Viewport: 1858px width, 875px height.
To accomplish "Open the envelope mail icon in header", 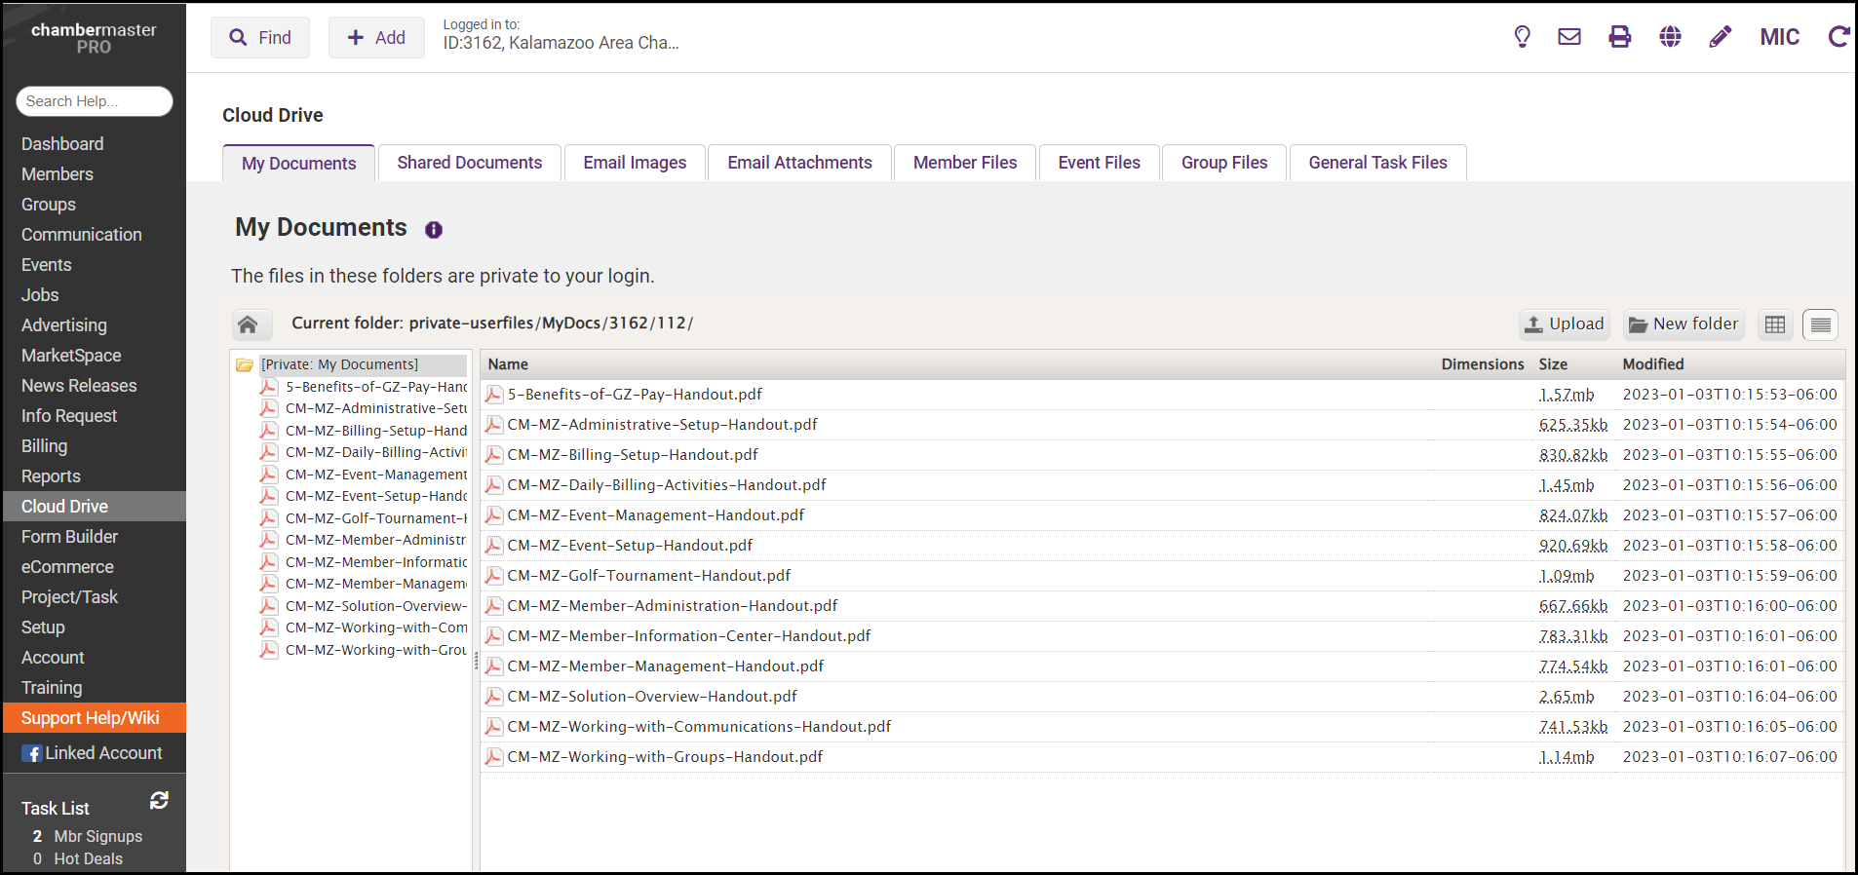I will click(1569, 37).
